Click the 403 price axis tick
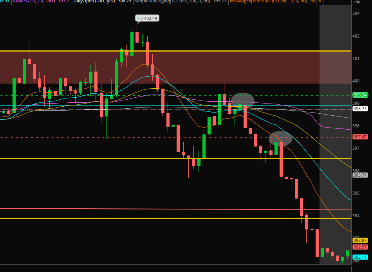This screenshot has height=272, width=372. (x=356, y=14)
